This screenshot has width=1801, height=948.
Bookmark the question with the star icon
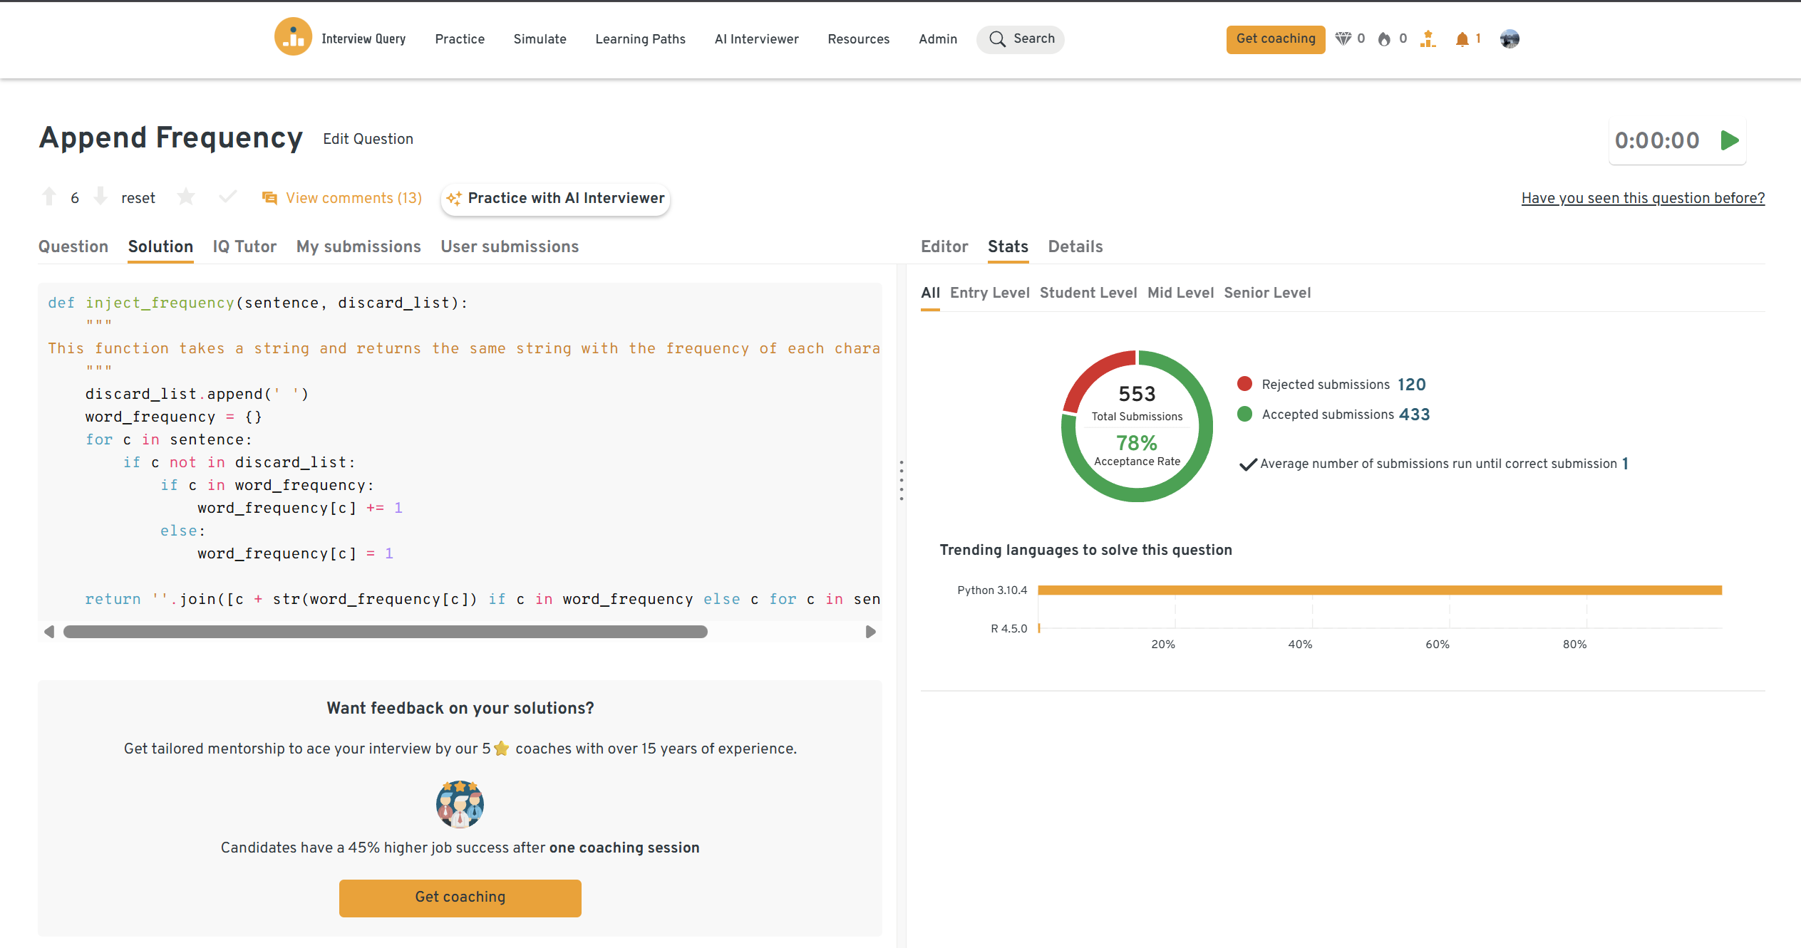[x=186, y=197]
